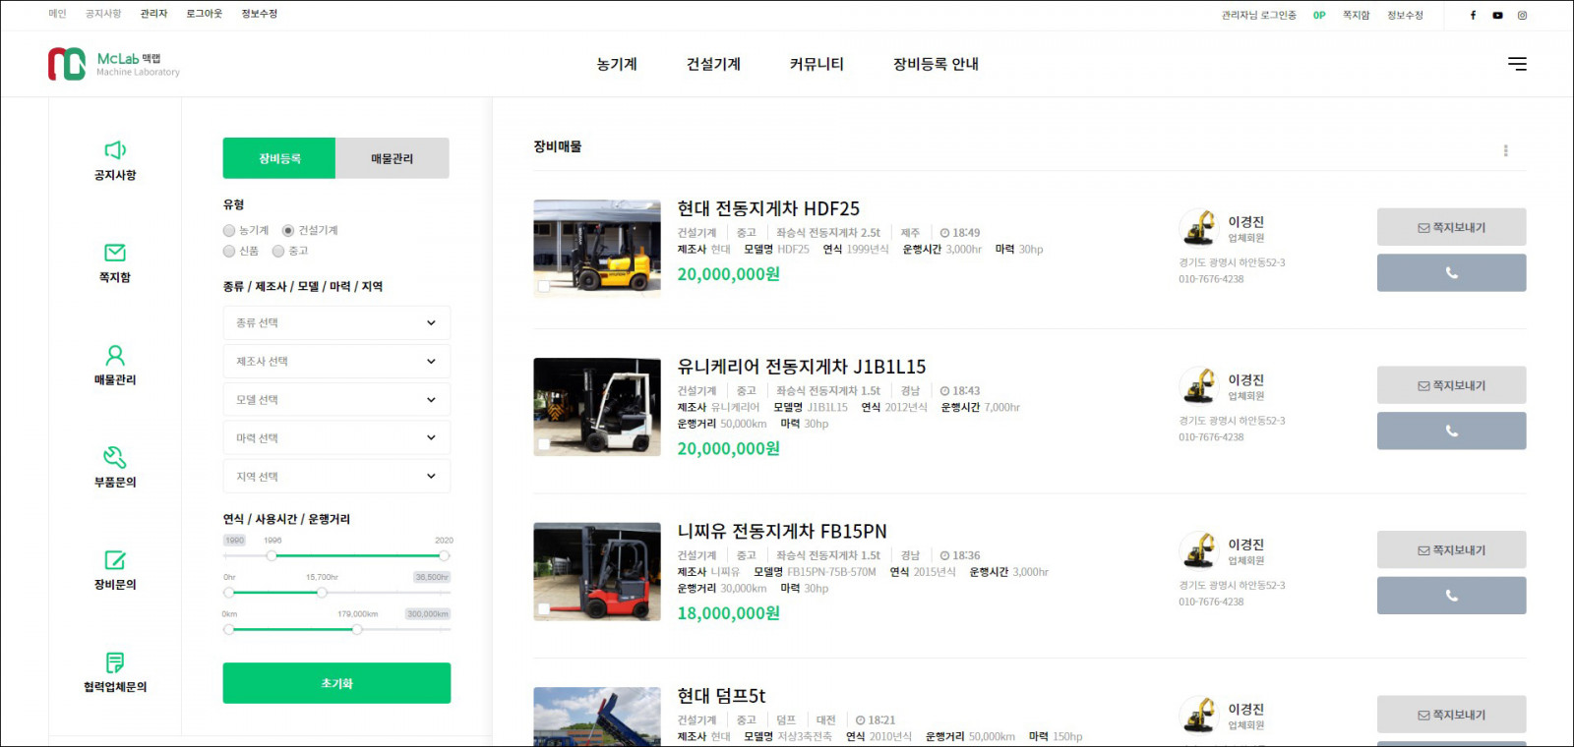The image size is (1574, 747).
Task: Click the 매물관리 person sidebar icon
Action: [x=115, y=355]
